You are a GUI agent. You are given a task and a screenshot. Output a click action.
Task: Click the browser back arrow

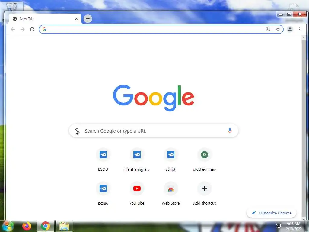[x=13, y=29]
